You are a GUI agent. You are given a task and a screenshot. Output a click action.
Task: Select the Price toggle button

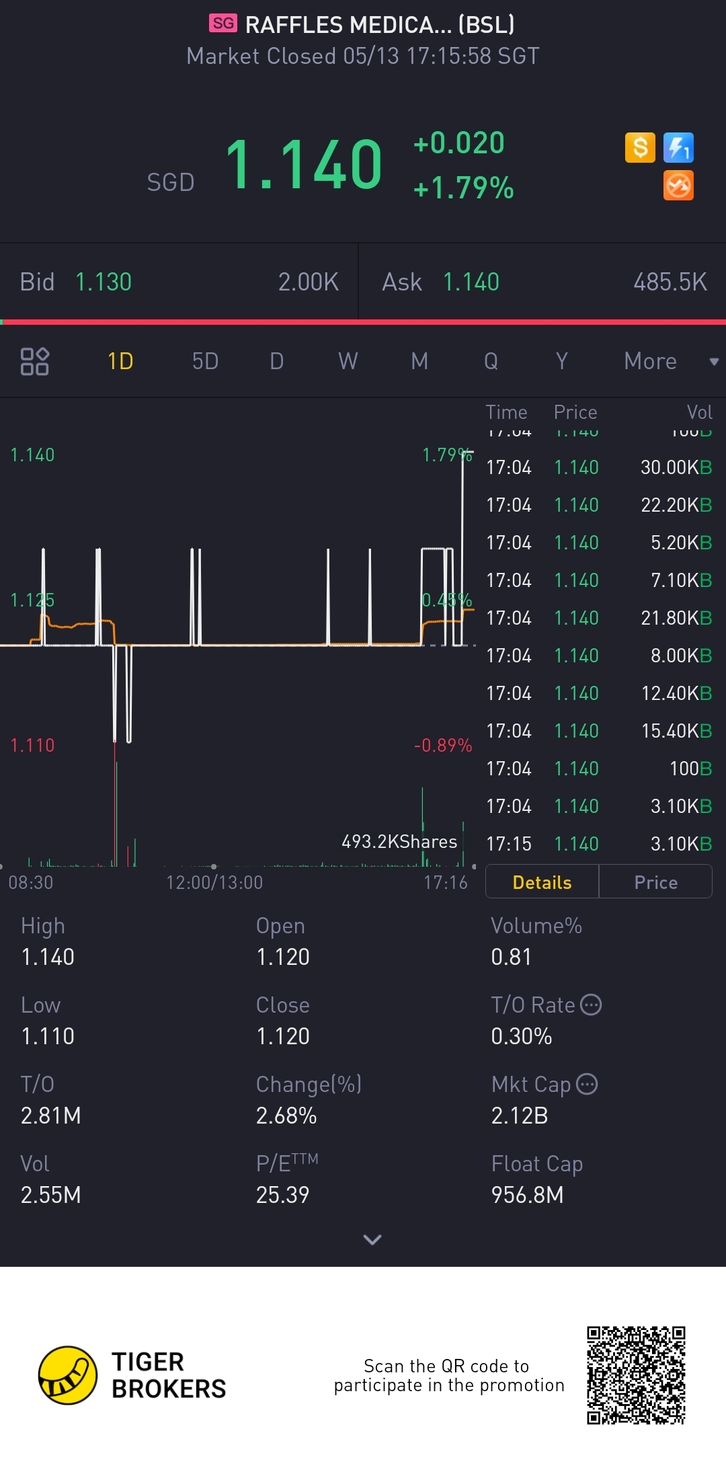click(655, 882)
